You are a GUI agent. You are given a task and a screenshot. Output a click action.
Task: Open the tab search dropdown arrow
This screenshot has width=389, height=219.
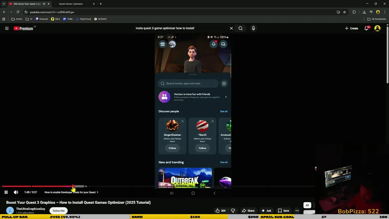4,4
